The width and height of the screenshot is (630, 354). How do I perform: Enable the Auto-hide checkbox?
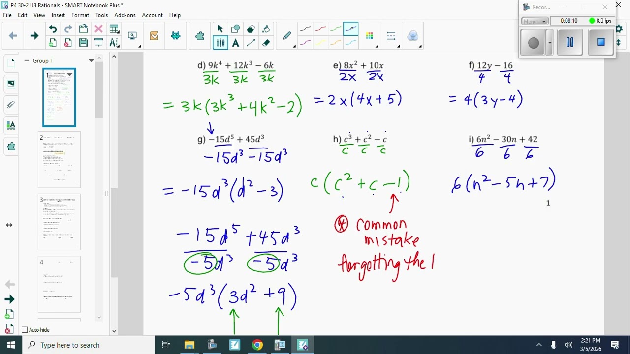25,330
